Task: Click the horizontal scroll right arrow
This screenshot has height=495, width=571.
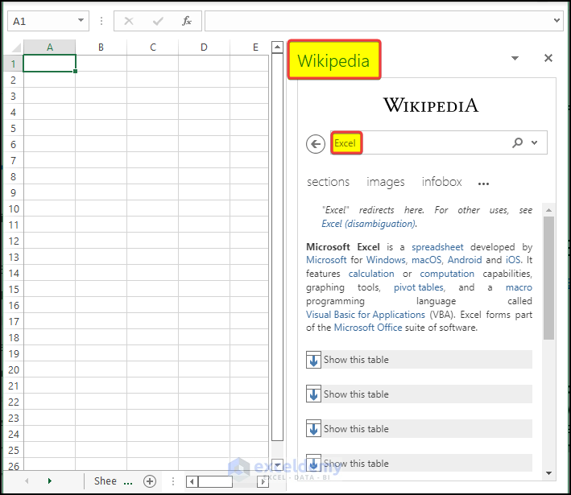Action: tap(263, 481)
